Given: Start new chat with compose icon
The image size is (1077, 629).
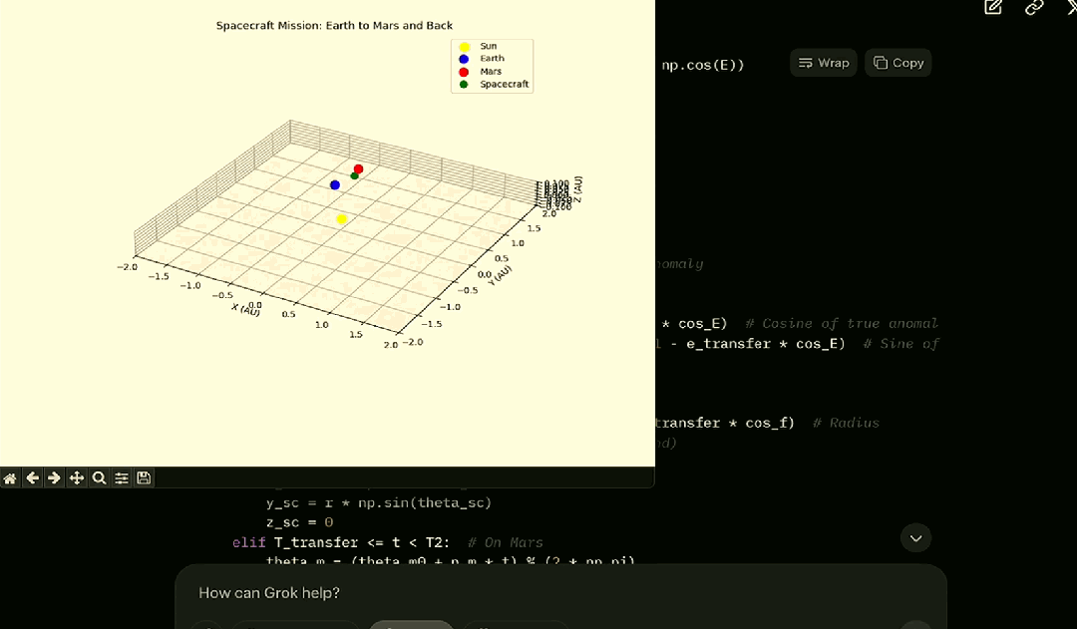Looking at the screenshot, I should [x=993, y=8].
